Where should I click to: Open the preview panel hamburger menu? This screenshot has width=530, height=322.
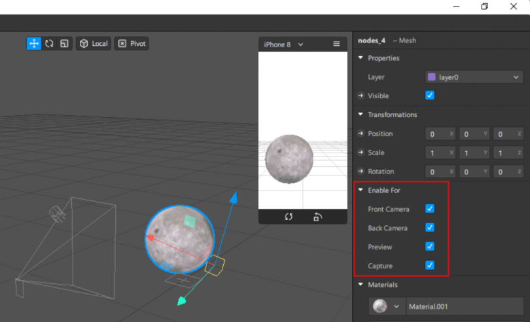click(x=336, y=45)
